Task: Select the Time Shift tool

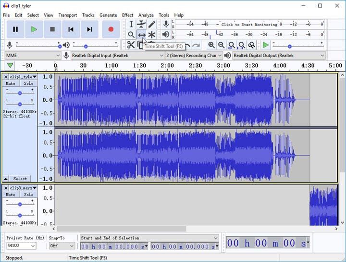Action: (x=141, y=35)
